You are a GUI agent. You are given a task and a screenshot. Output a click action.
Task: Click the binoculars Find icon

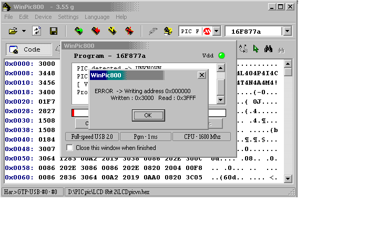pyautogui.click(x=268, y=49)
